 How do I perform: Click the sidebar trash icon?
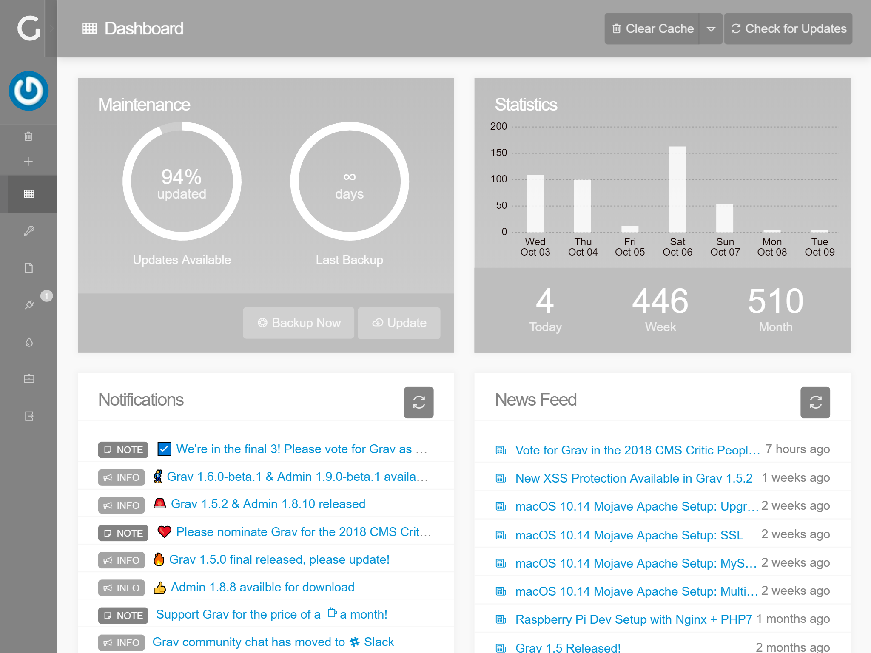coord(28,136)
